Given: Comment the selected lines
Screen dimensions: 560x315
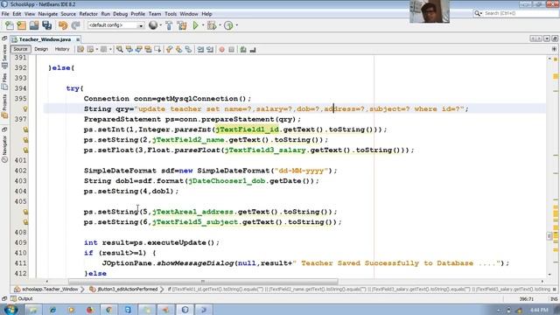Looking at the screenshot, I should pyautogui.click(x=243, y=49).
